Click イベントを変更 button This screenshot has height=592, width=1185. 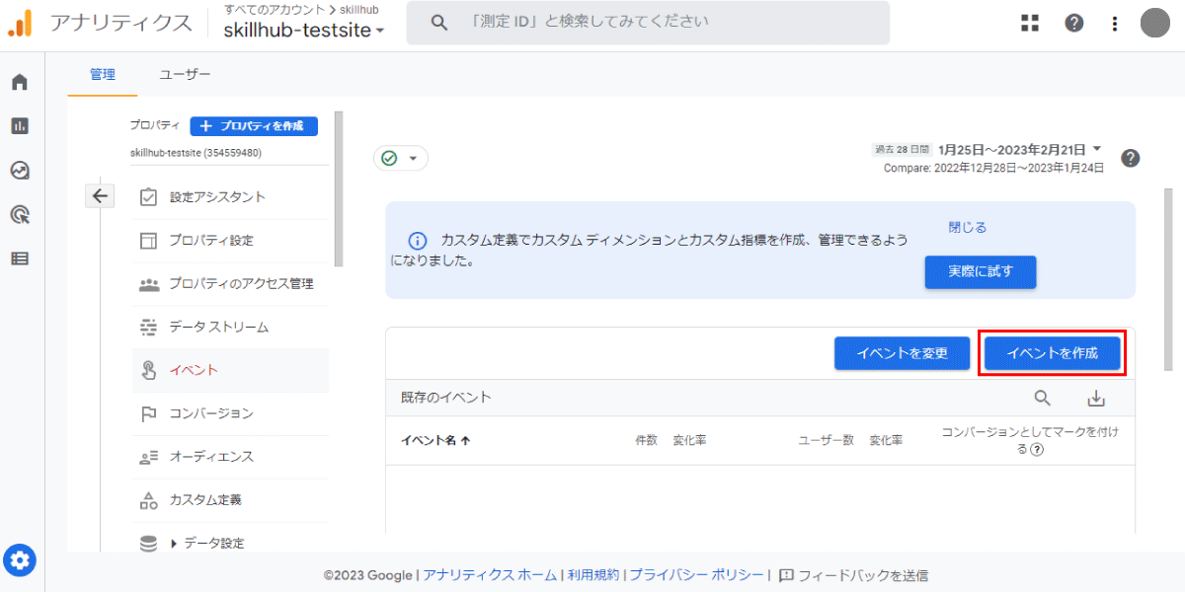pos(902,353)
